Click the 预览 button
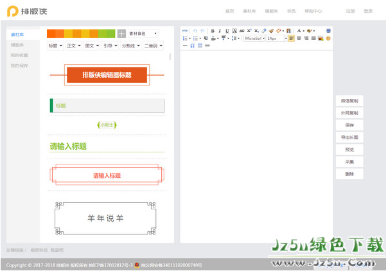The width and height of the screenshot is (388, 271). tap(349, 150)
